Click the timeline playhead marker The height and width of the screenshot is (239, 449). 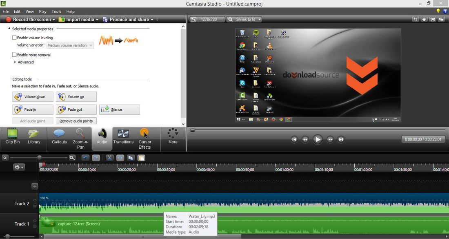point(44,165)
